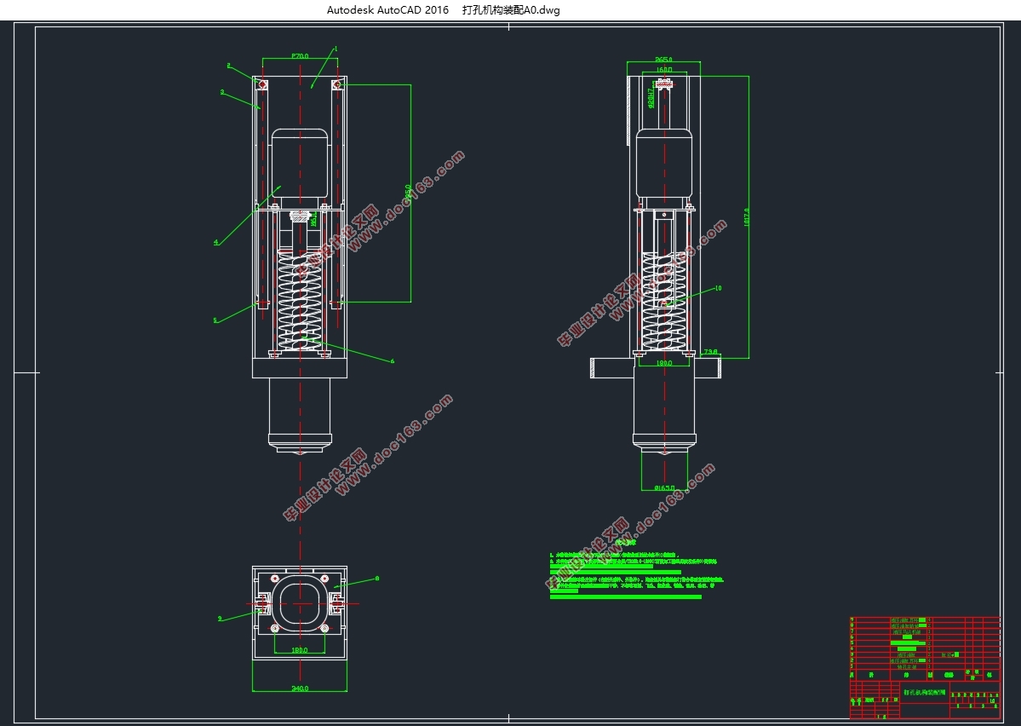This screenshot has height=726, width=1021.
Task: Select the 'P70.0' dimension on front view
Action: [301, 57]
